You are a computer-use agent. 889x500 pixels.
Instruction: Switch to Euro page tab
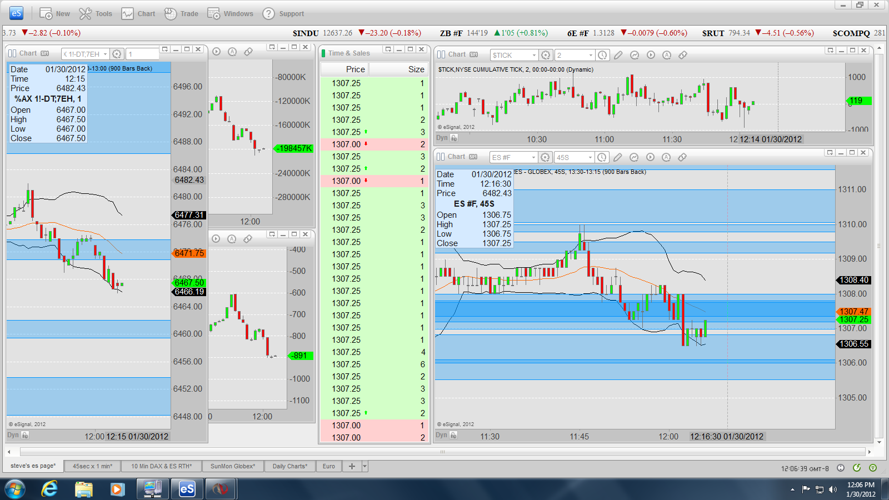[x=329, y=466]
